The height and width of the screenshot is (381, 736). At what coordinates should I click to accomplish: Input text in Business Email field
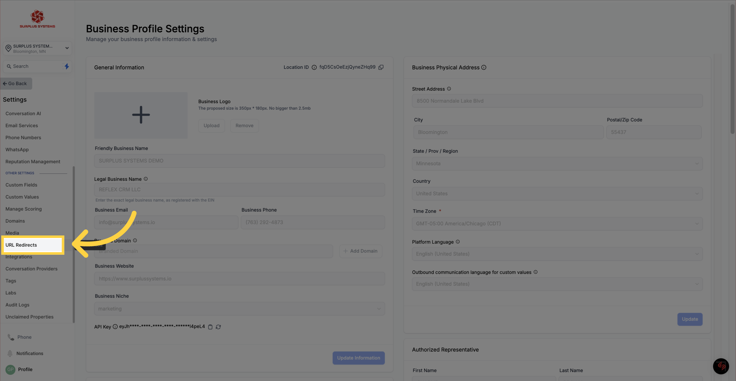point(165,222)
